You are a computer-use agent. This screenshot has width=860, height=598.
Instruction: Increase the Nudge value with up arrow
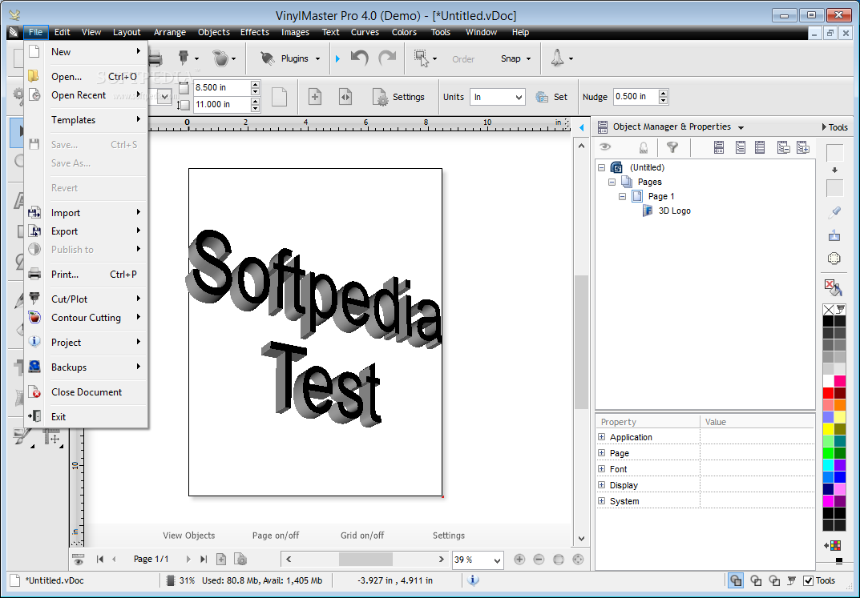coord(663,93)
